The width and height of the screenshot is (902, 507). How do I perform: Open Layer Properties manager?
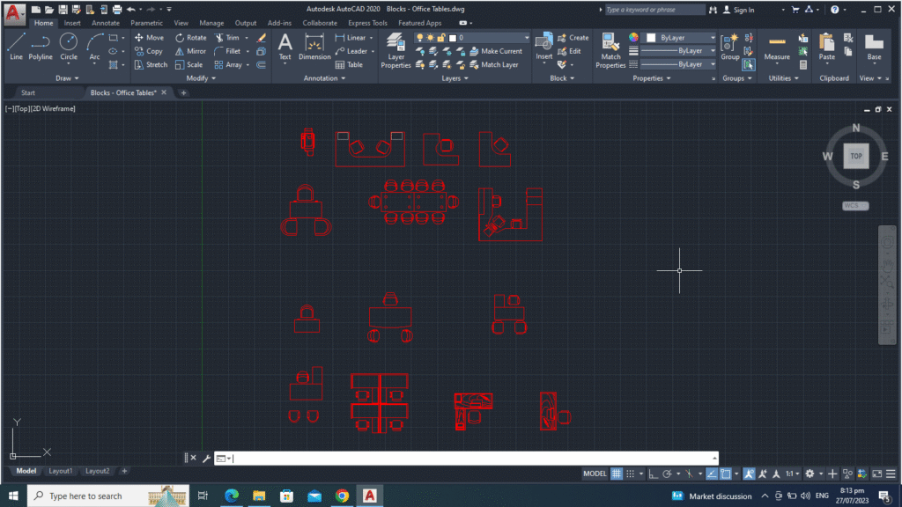[396, 50]
